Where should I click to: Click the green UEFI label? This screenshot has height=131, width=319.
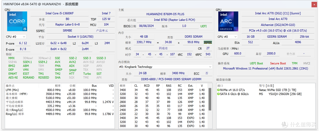point(204,26)
